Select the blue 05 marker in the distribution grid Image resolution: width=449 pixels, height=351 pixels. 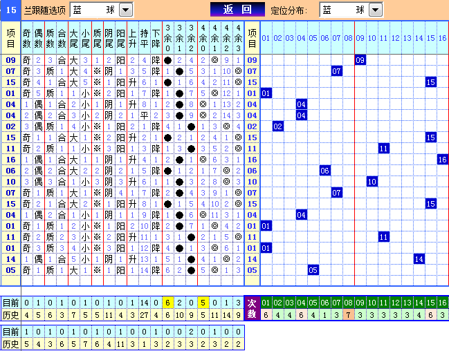click(313, 270)
